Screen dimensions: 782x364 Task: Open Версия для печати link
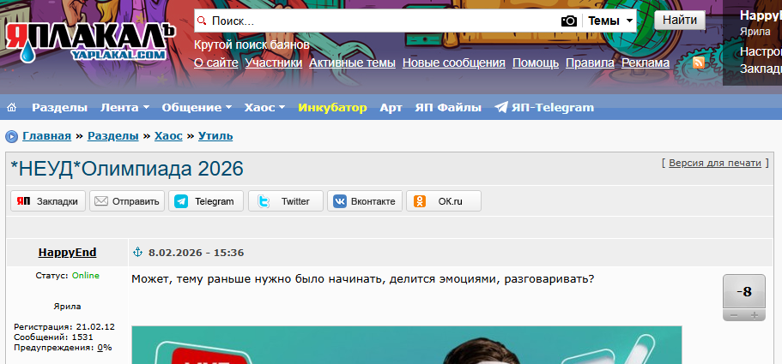pyautogui.click(x=715, y=163)
